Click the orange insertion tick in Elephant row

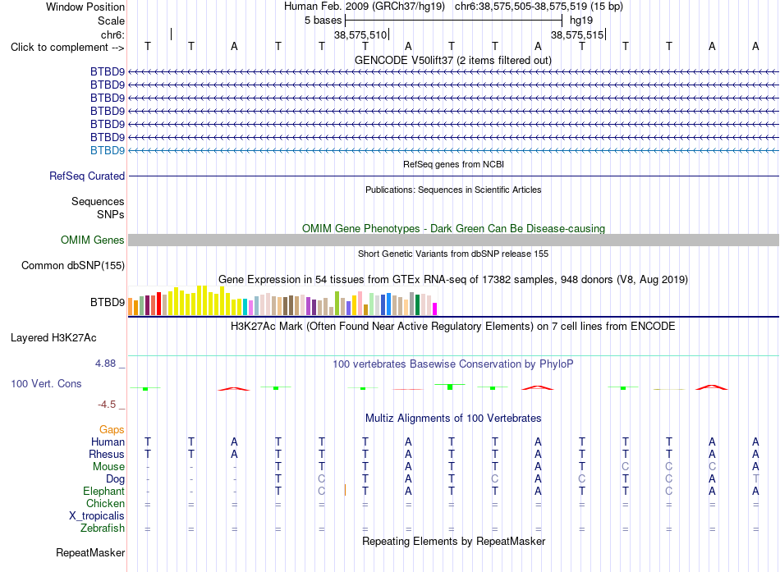tap(345, 491)
